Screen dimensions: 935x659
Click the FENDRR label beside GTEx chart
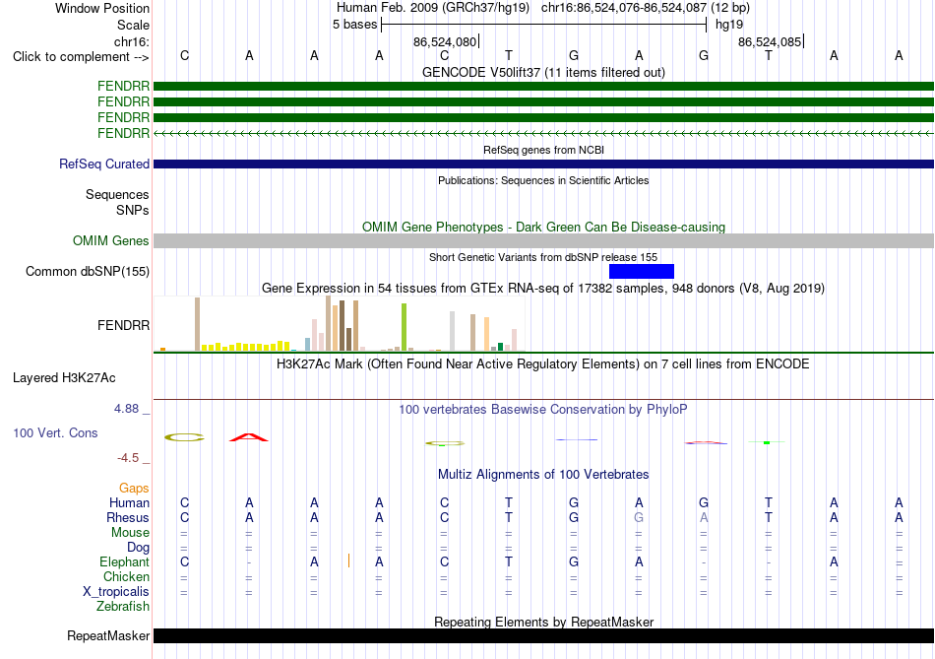click(x=123, y=325)
